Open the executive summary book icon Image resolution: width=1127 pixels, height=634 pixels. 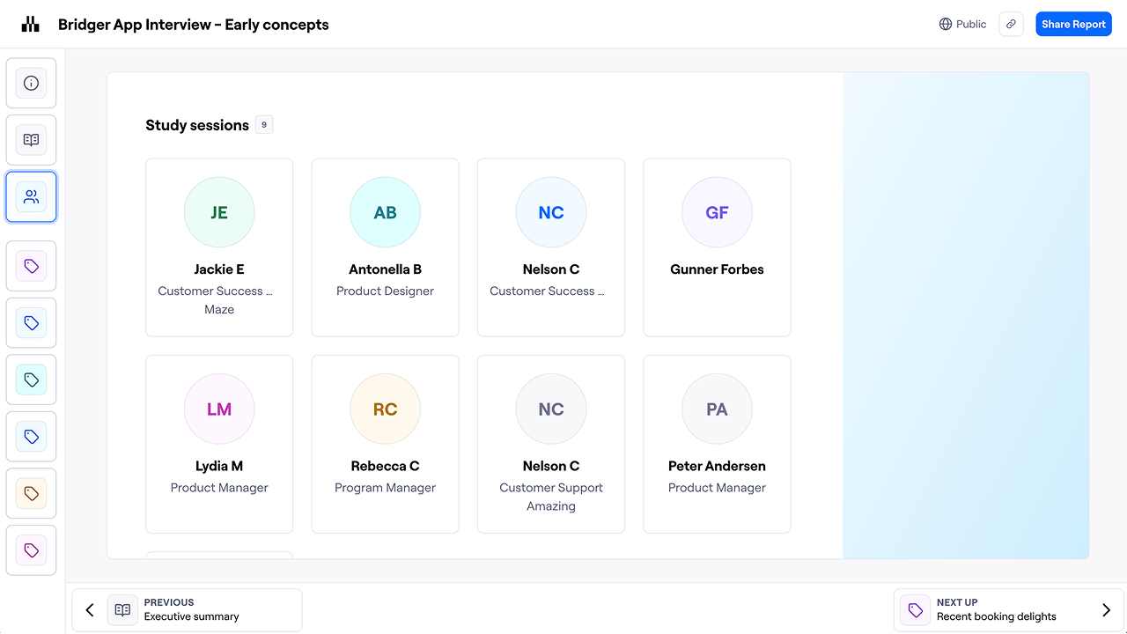(x=31, y=140)
